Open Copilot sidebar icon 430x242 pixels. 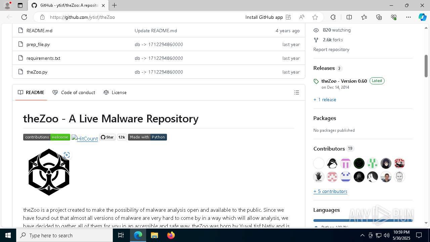pyautogui.click(x=422, y=17)
